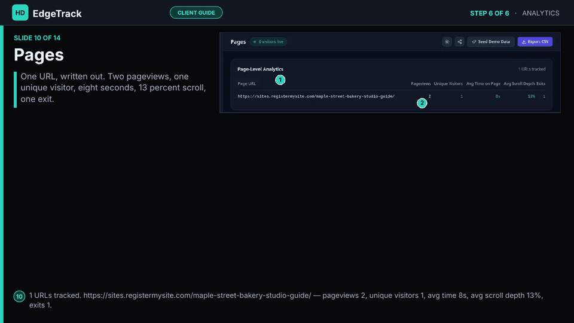Sort by the Unique Visitors column

(448, 84)
